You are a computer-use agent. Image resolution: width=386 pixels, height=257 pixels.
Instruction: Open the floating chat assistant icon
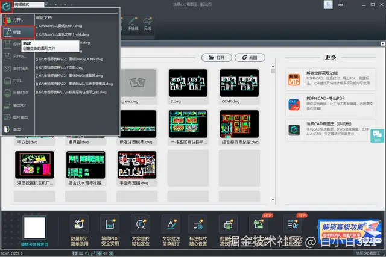(x=377, y=135)
